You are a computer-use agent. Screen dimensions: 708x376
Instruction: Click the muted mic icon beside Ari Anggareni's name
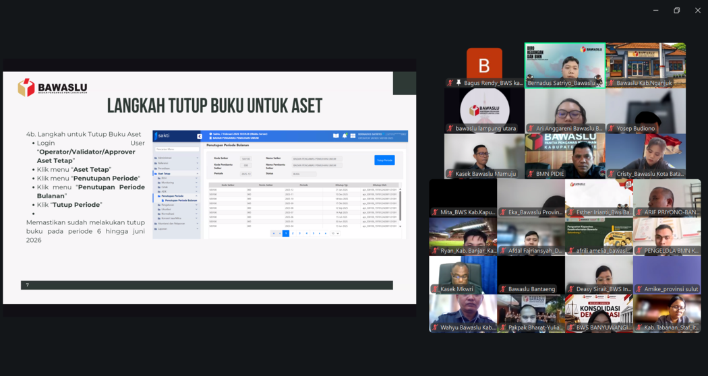coord(531,129)
